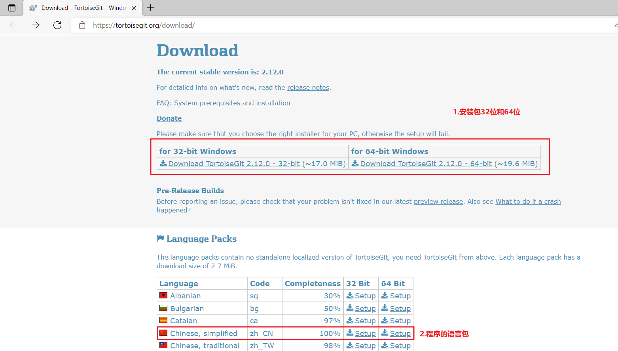618x351 pixels.
Task: Focus the address bar with tortoisegit.org URL
Action: 344,25
